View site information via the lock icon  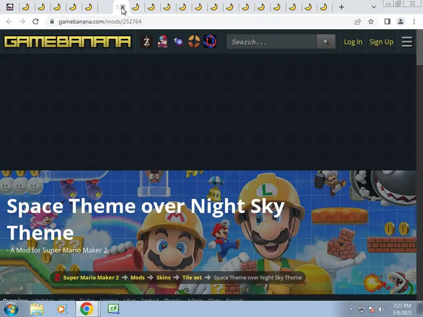[52, 21]
